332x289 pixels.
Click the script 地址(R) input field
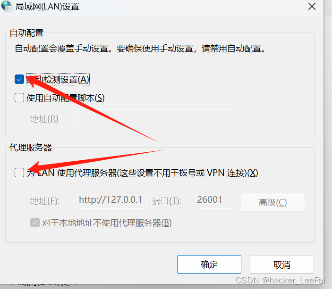pos(157,119)
